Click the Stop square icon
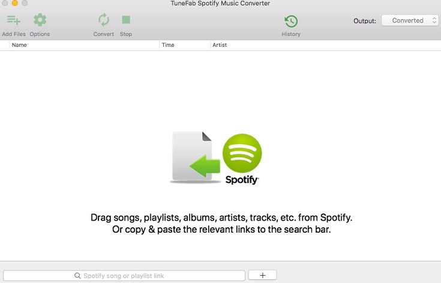This screenshot has width=441, height=283. tap(126, 20)
